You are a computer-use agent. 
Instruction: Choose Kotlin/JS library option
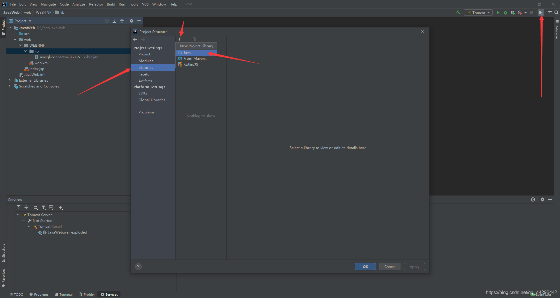pyautogui.click(x=196, y=64)
